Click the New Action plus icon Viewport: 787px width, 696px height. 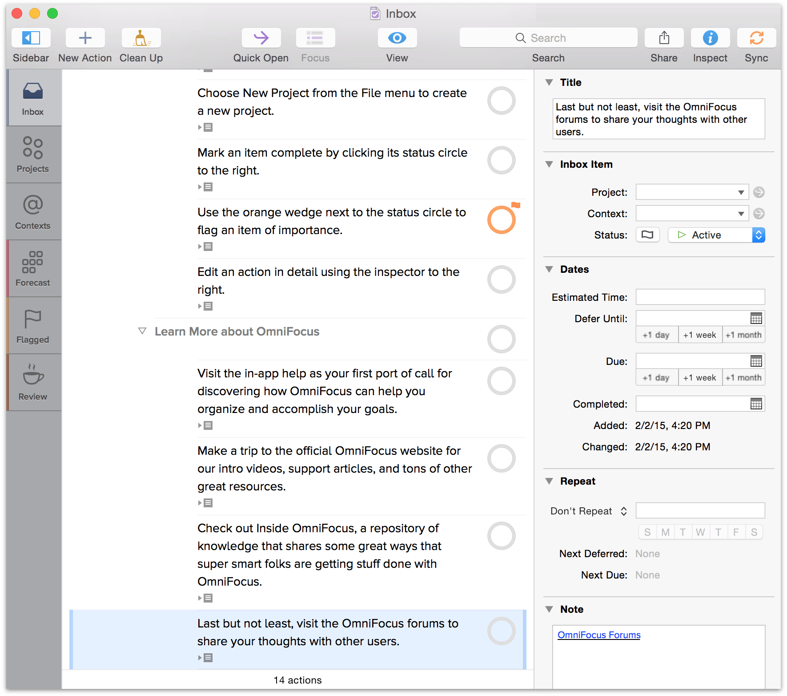85,38
